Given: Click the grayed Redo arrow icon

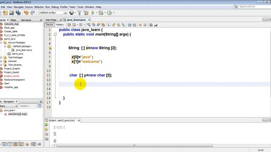Looking at the screenshot, I should pos(32,13).
